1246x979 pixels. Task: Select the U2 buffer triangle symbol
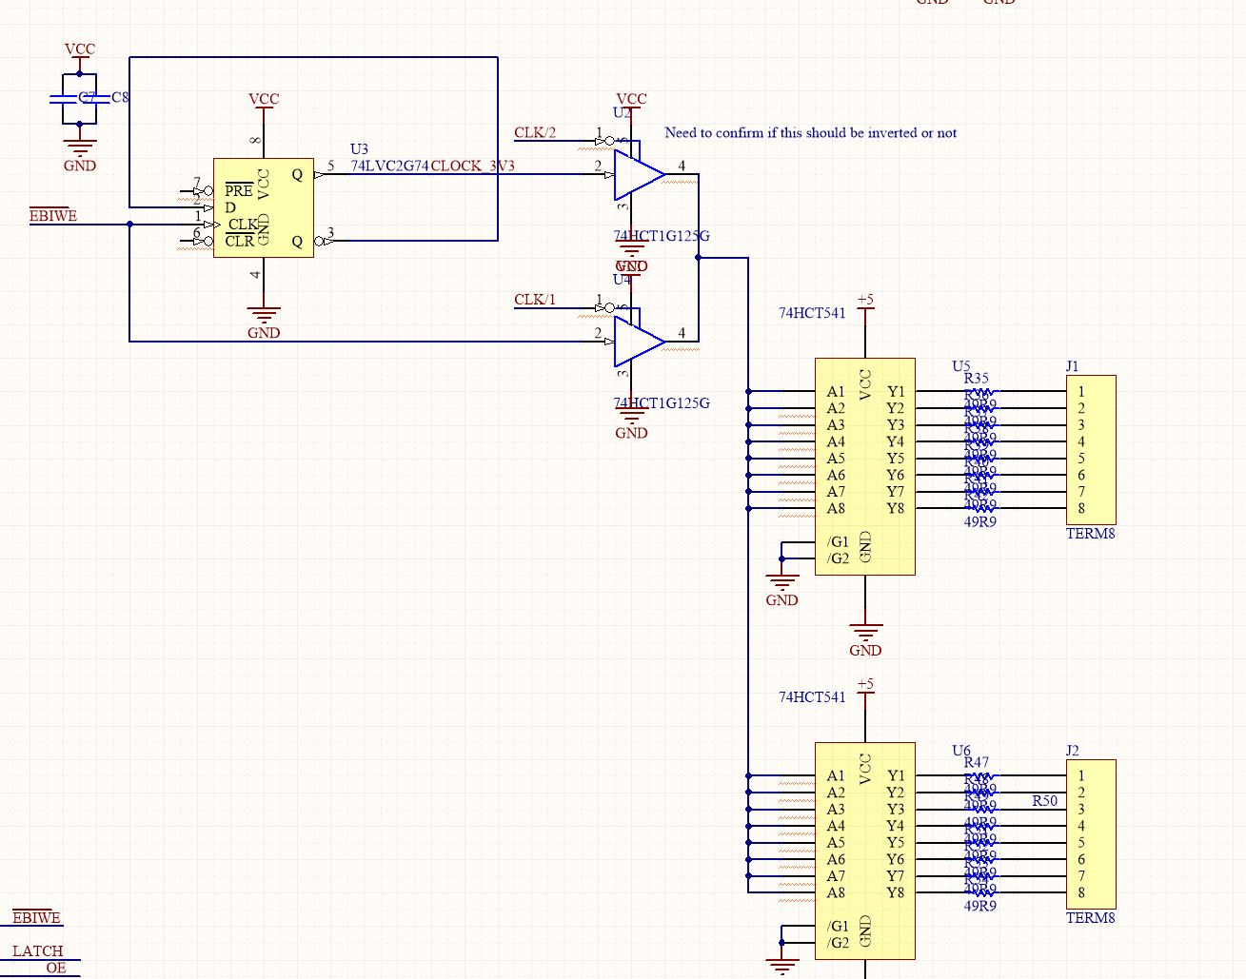click(639, 175)
